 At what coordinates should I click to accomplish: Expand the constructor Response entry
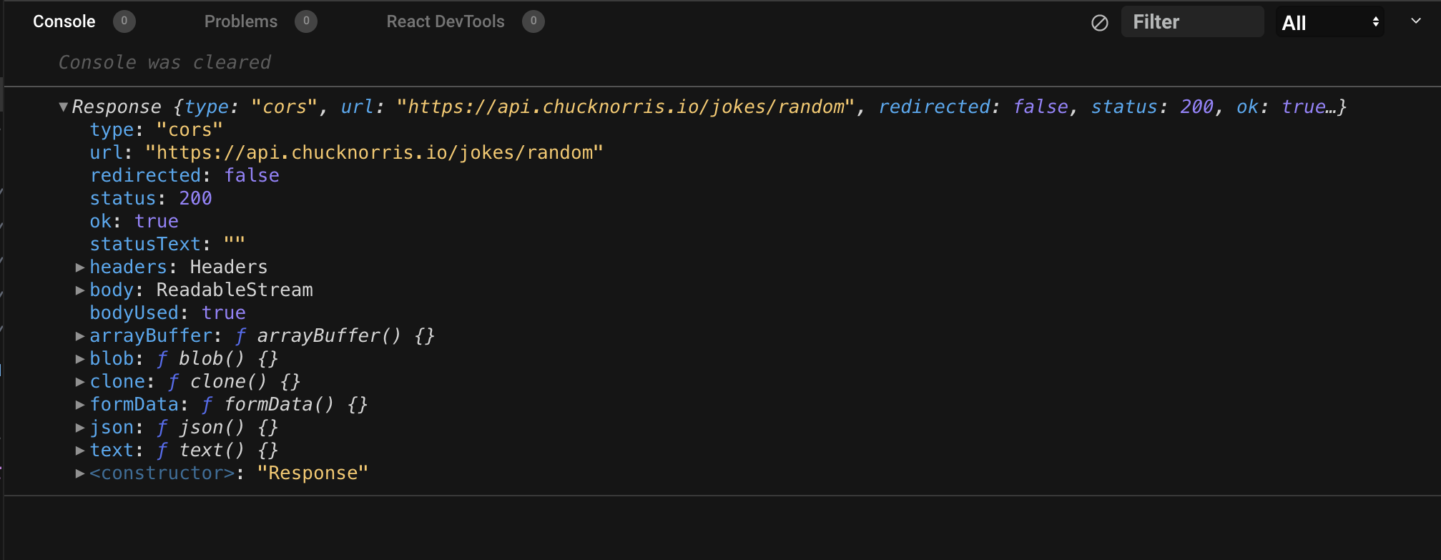(x=80, y=473)
